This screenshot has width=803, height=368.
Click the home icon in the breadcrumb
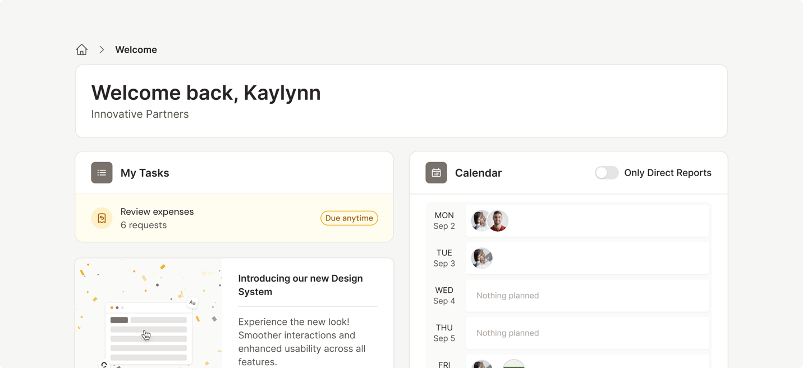82,50
